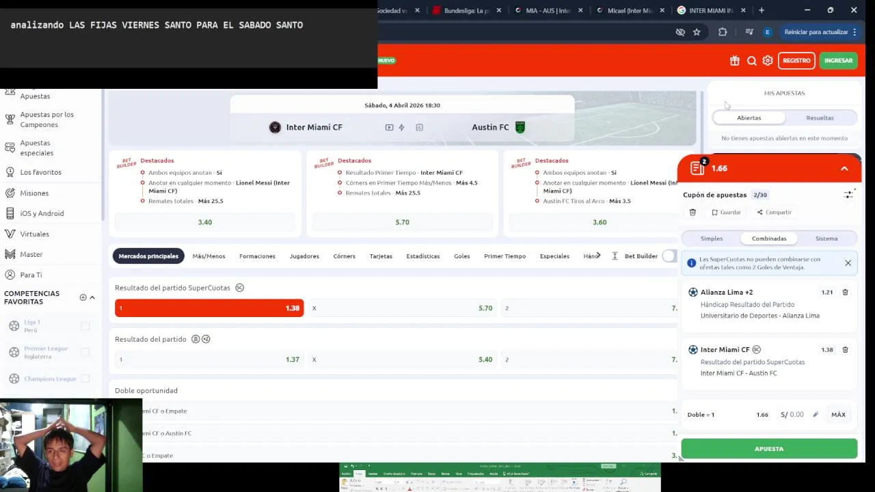Switch to MIA - AUS browser tab

point(548,10)
